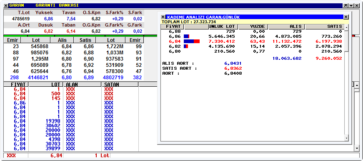Close the GARAN window via the X icon
Image resolution: width=363 pixels, height=161 pixels.
6,5
